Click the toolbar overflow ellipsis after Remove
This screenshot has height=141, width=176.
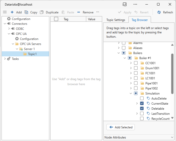coord(98,12)
